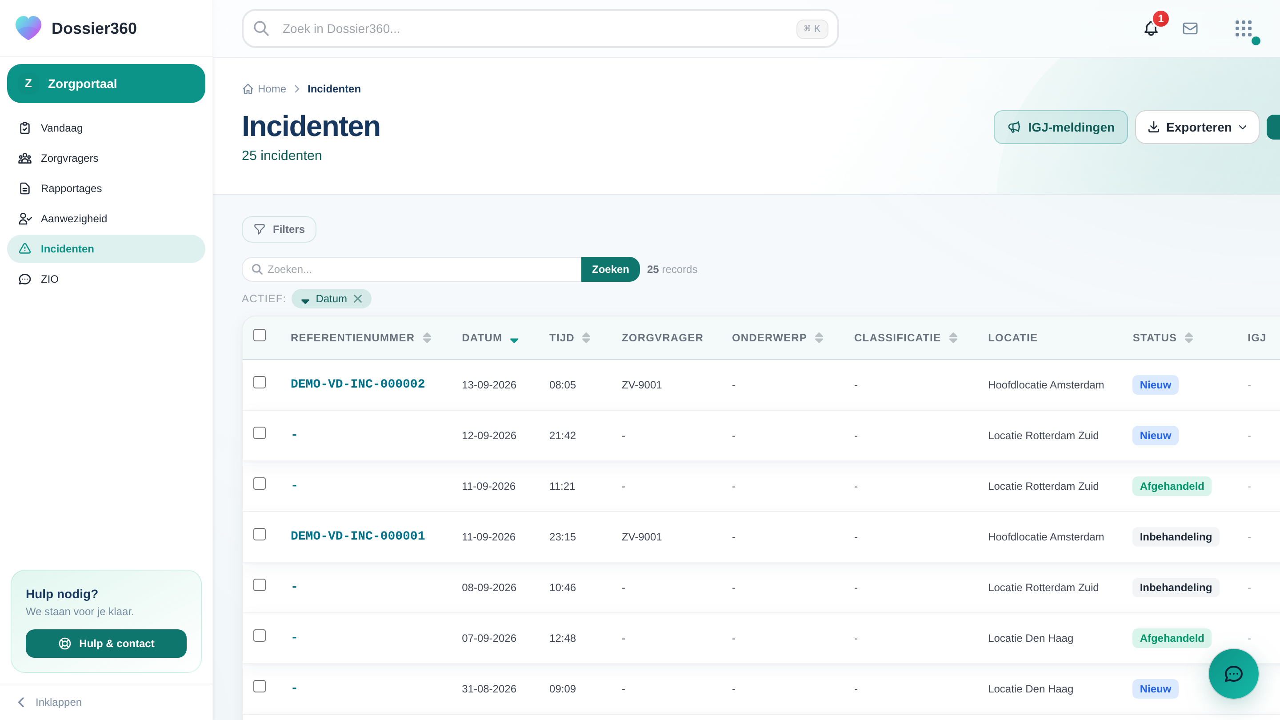Sort by Status column arrows
This screenshot has width=1280, height=720.
pos(1188,338)
